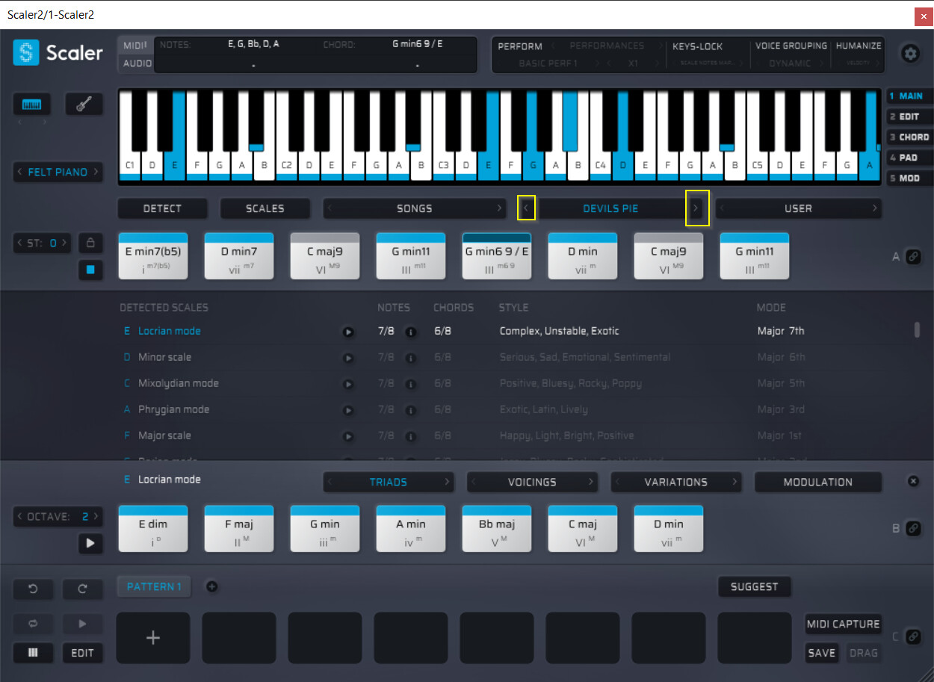
Task: Toggle the PERFORM mode
Action: pos(520,46)
